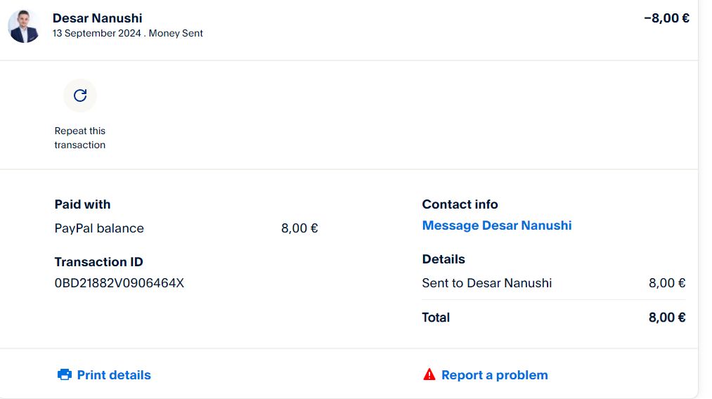
Task: Click the bold 8,00 € total amount
Action: [666, 318]
